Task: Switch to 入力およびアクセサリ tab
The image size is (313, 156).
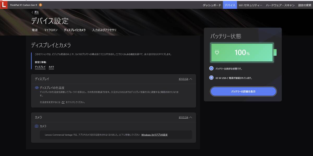Action: (x=104, y=30)
